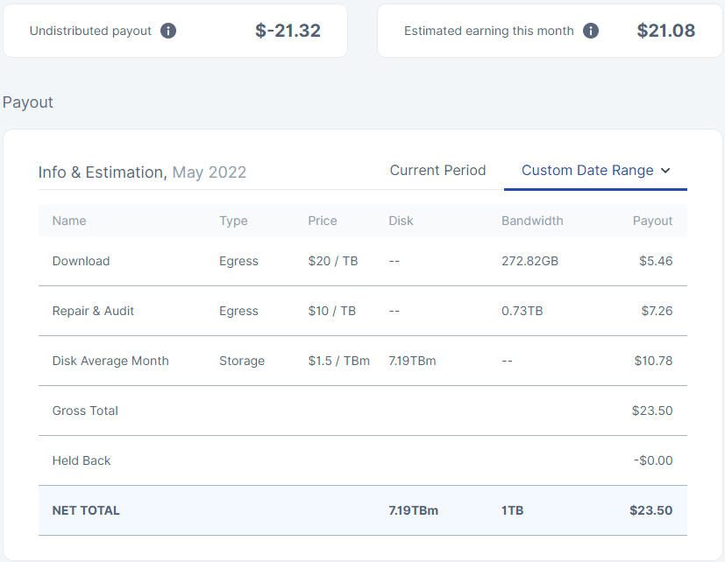The width and height of the screenshot is (725, 562).
Task: Select the $21.08 estimated earning value
Action: coord(665,31)
